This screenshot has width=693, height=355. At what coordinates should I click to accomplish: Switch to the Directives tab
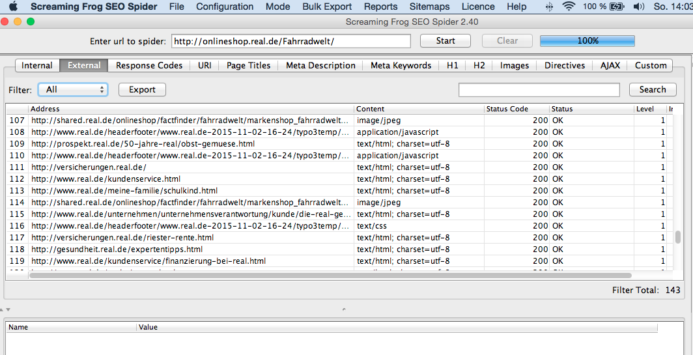(x=565, y=65)
